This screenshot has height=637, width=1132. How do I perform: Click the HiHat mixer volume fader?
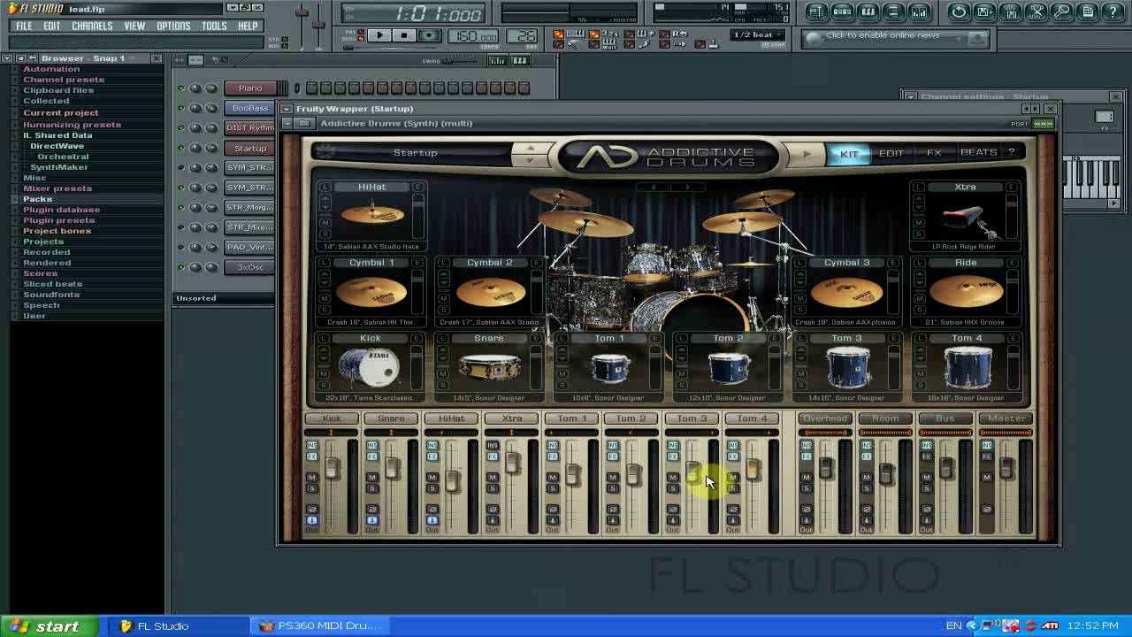point(452,480)
